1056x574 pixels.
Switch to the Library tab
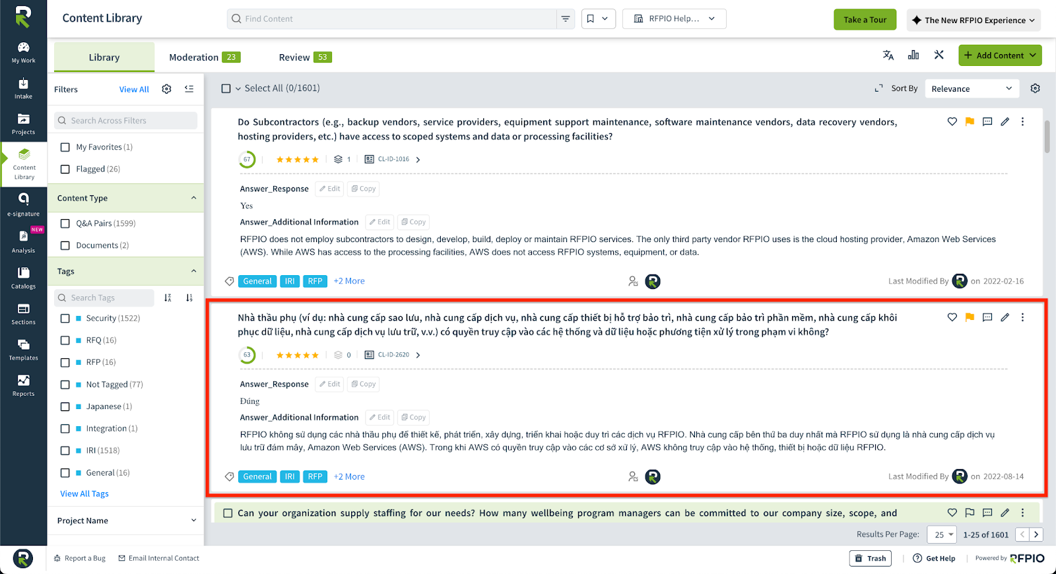[104, 57]
